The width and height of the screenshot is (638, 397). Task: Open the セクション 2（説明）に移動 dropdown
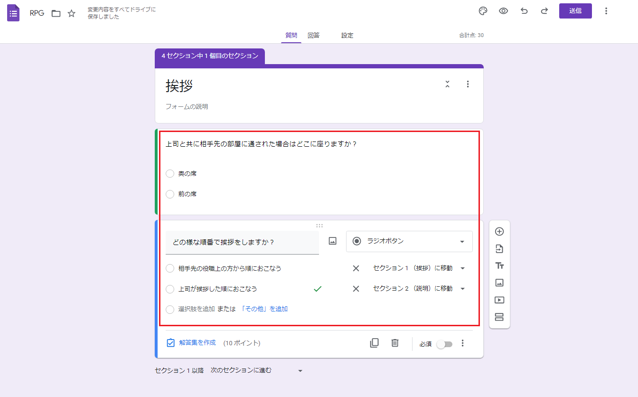[x=419, y=289]
